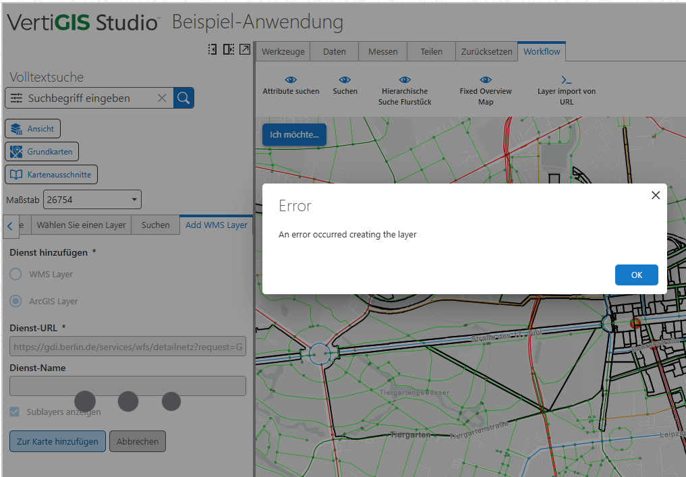Confirm the error dialog with OK
Screen dimensions: 686x477
pos(636,275)
